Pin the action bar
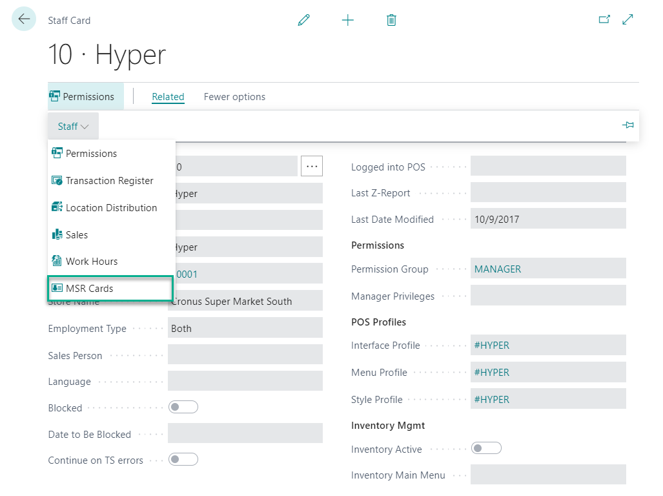Viewport: 663px width, 496px height. [x=627, y=125]
